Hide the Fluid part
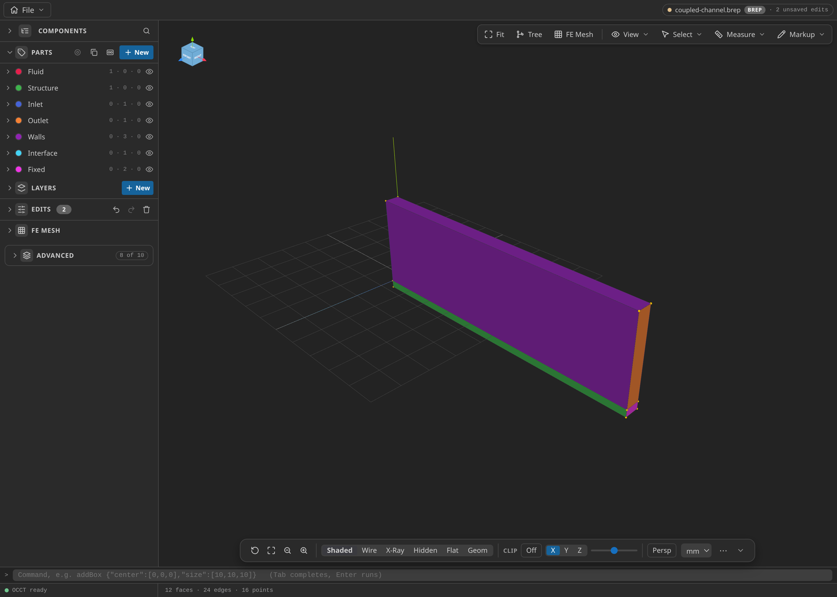 pyautogui.click(x=149, y=72)
